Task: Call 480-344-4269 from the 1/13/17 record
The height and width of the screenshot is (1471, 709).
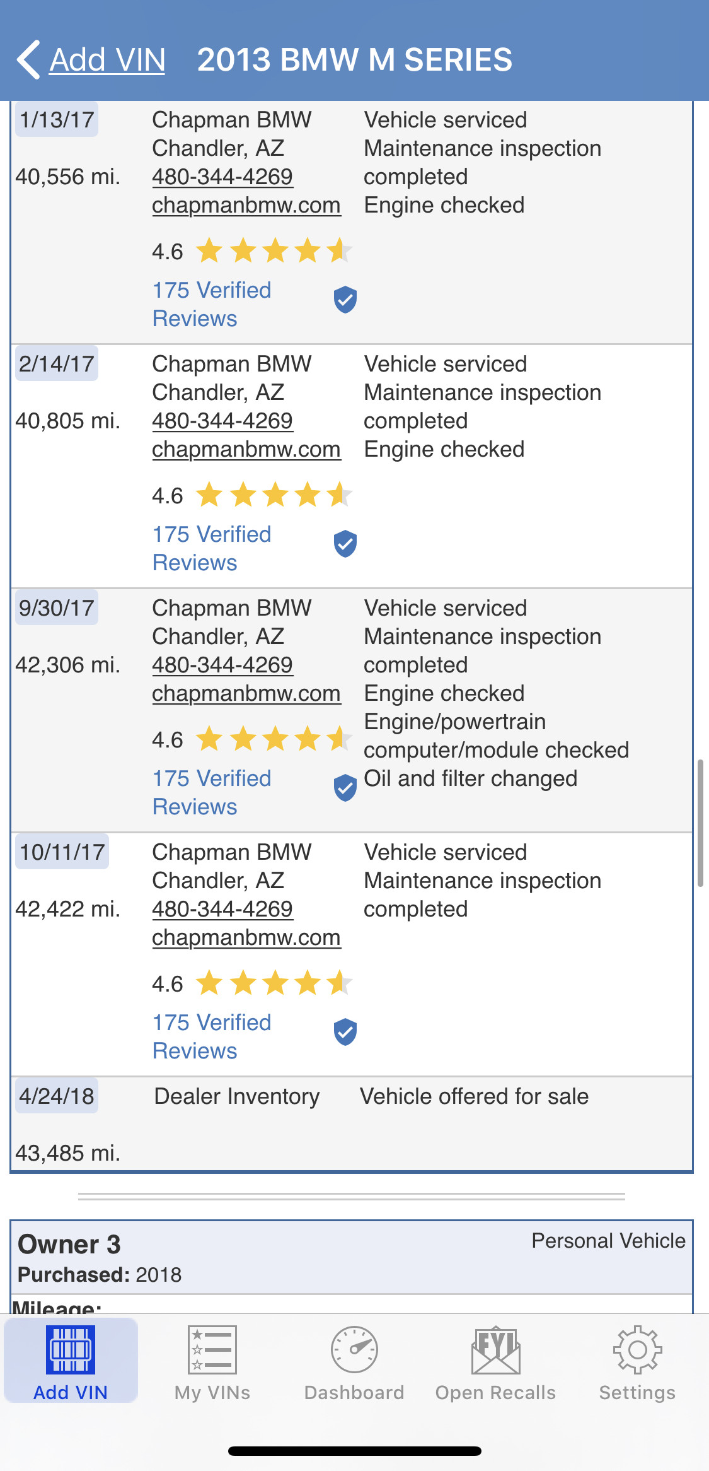Action: click(222, 177)
